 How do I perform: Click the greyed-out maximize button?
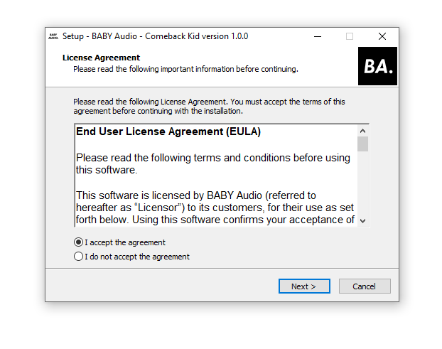tap(350, 36)
